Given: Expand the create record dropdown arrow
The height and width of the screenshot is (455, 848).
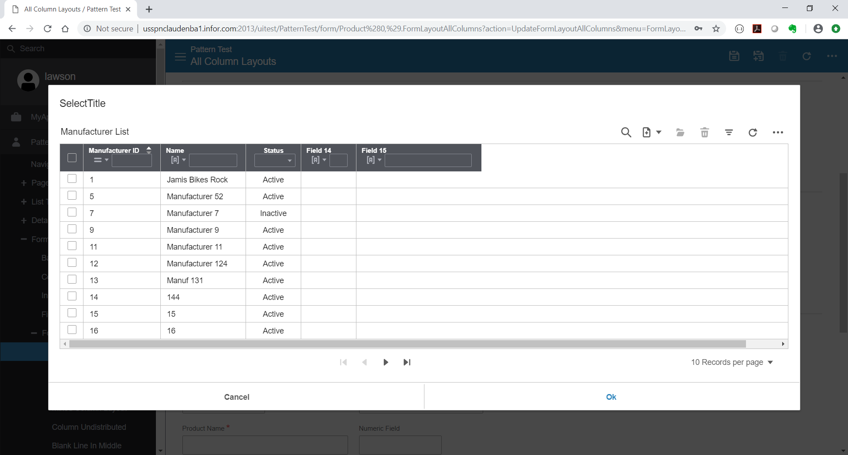Looking at the screenshot, I should pyautogui.click(x=659, y=132).
